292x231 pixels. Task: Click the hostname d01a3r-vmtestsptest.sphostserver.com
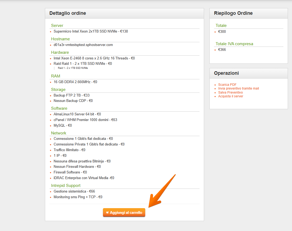[x=83, y=45]
